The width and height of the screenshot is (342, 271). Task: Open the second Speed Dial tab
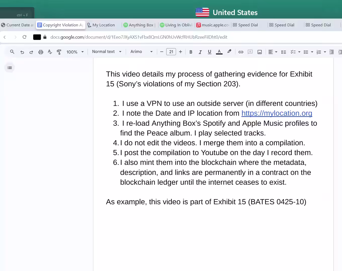[284, 25]
